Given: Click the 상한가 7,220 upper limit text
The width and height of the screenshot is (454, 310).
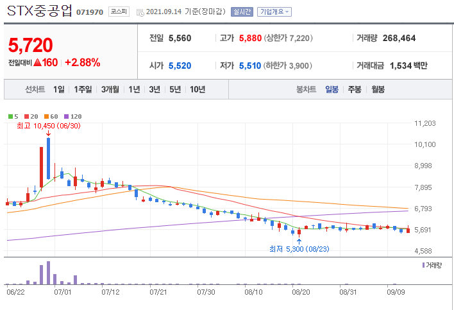Looking at the screenshot, I should tap(288, 38).
